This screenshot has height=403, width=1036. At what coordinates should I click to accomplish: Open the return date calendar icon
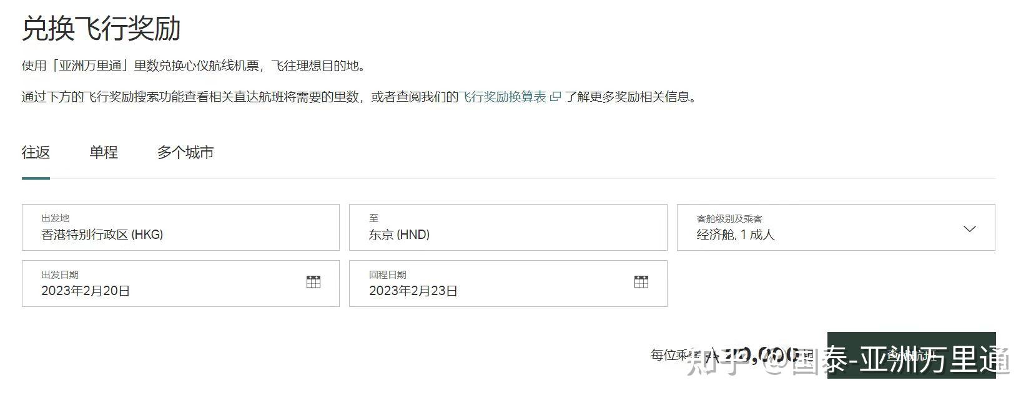point(641,282)
